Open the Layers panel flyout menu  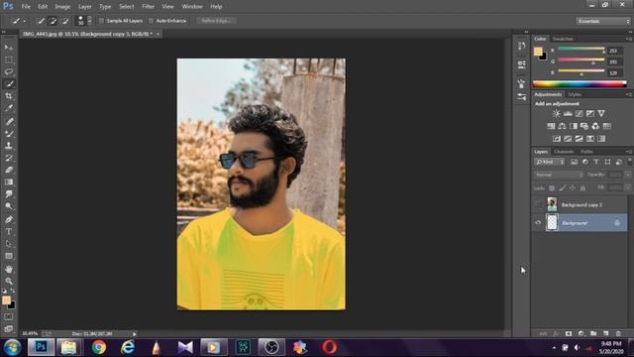629,152
